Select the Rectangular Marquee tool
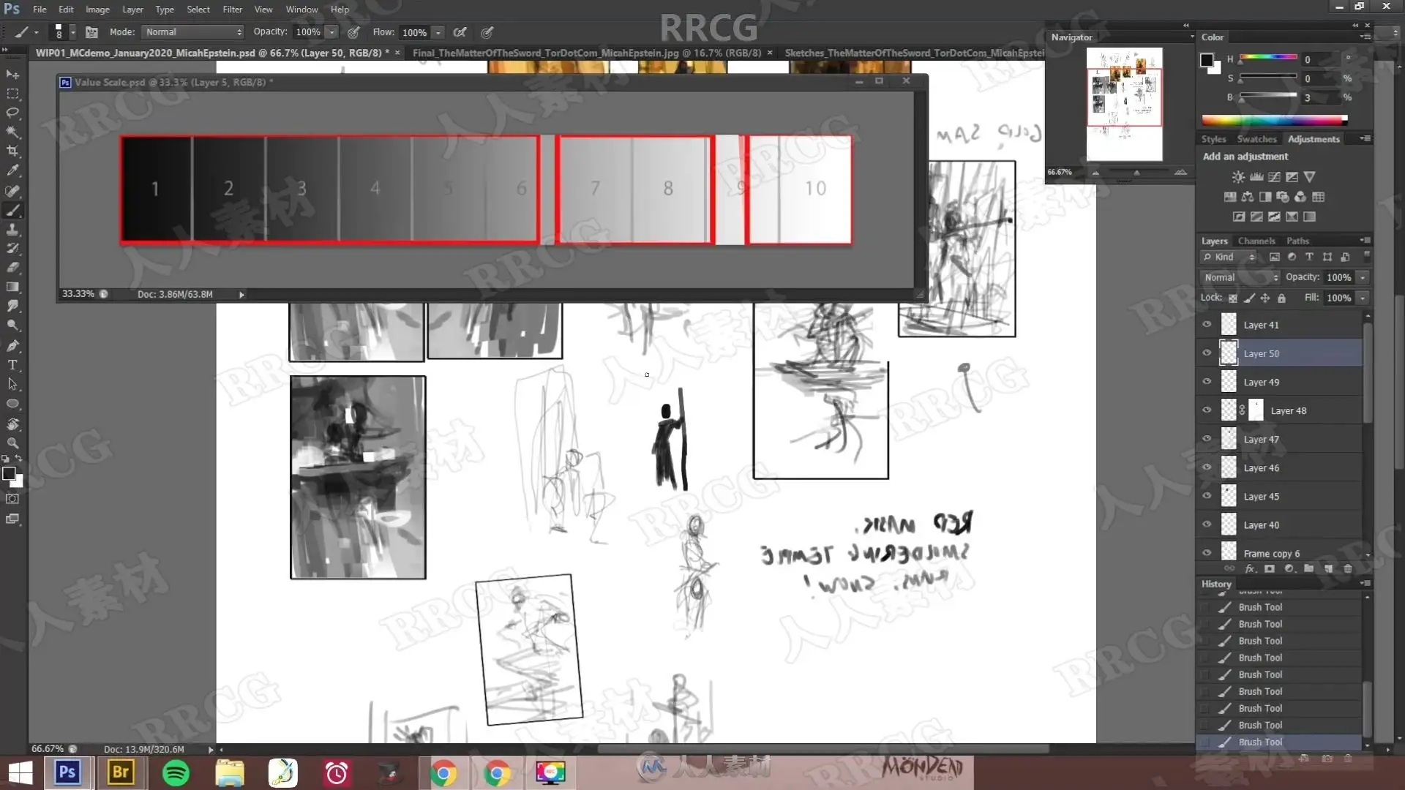Viewport: 1405px width, 790px height. (x=12, y=94)
